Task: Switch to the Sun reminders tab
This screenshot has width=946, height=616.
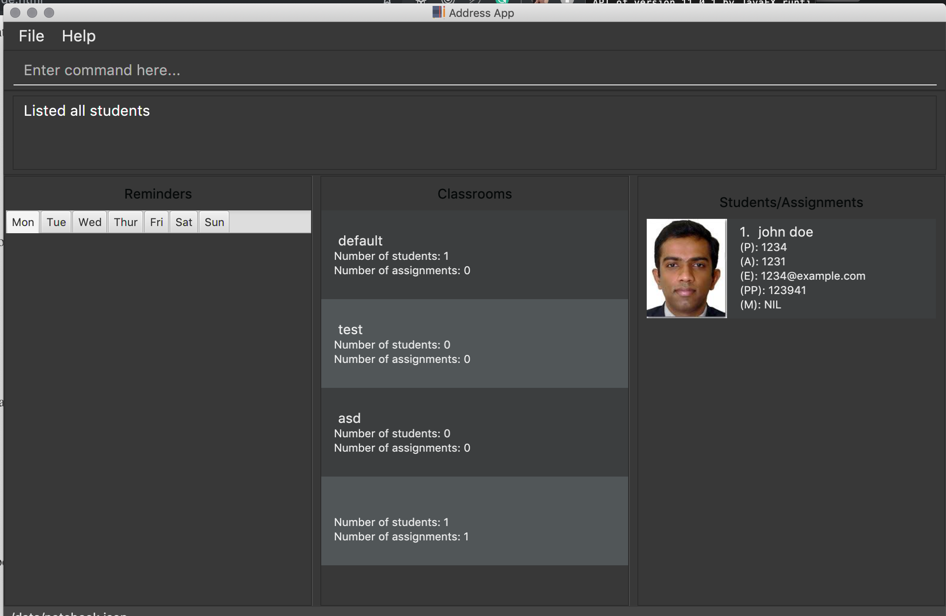Action: 214,222
